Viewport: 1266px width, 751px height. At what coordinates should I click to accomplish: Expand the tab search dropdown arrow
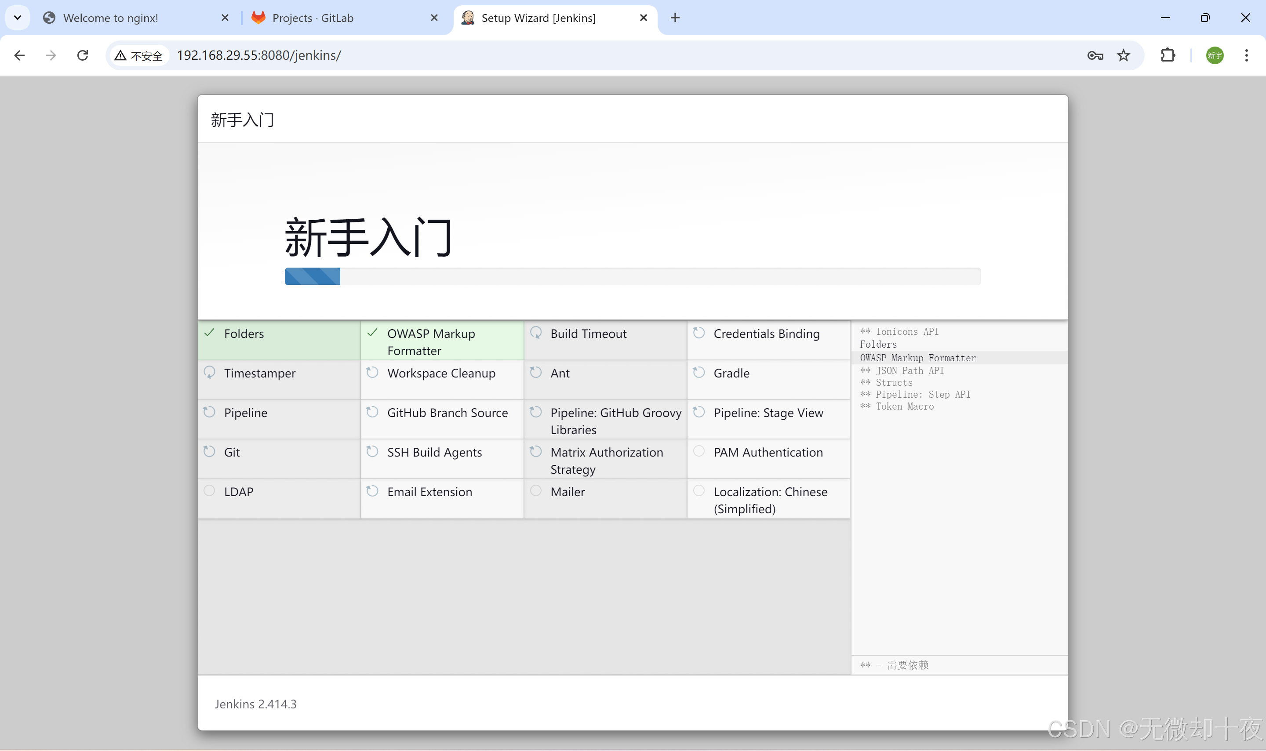coord(18,18)
